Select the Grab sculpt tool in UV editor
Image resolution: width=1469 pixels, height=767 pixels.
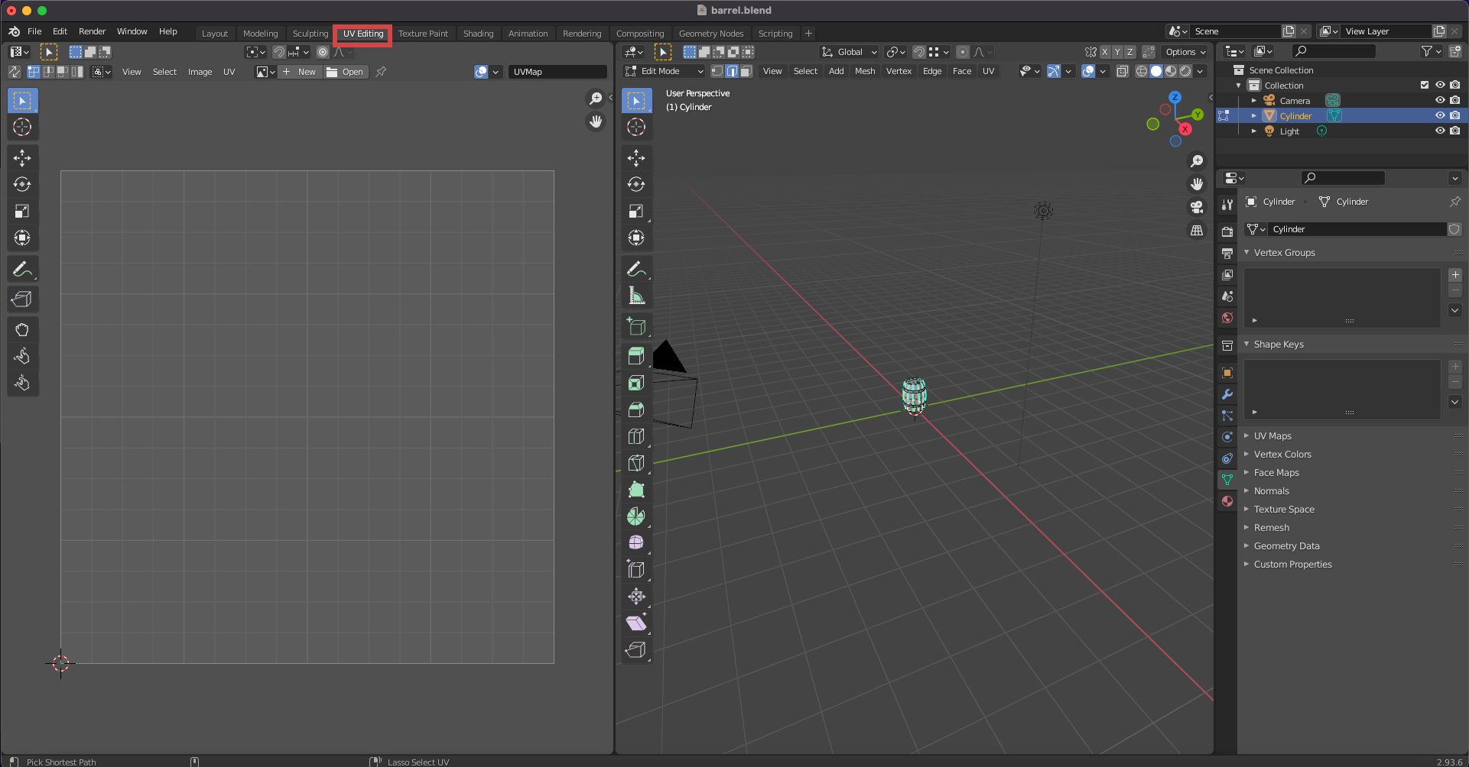pos(22,330)
